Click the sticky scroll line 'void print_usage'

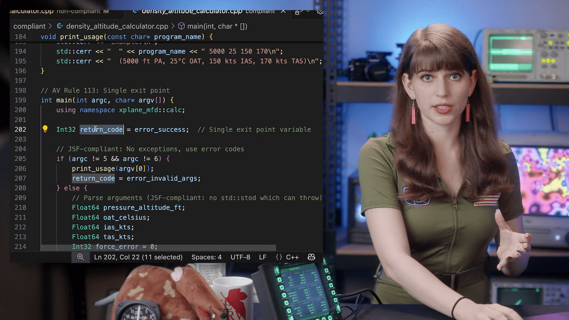(x=127, y=37)
